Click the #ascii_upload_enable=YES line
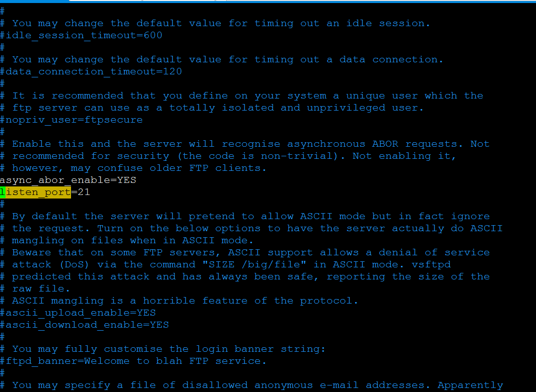The image size is (536, 392). (78, 313)
